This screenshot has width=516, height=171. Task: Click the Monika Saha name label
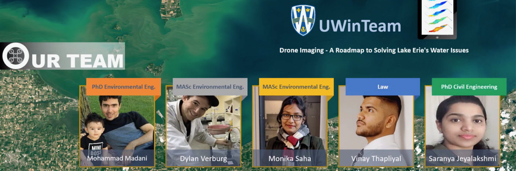tap(290, 158)
